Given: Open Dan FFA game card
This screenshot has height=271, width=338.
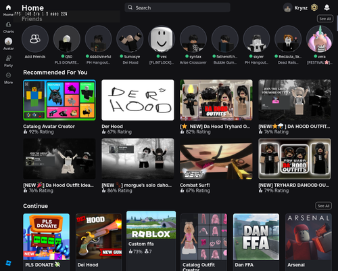Looking at the screenshot, I should 256,242.
